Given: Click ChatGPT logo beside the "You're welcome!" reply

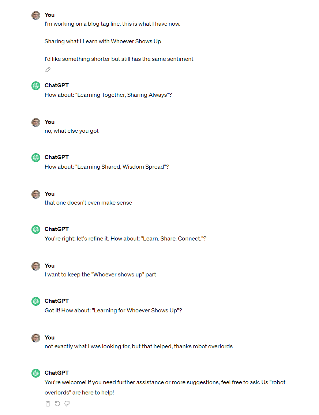Looking at the screenshot, I should 36,373.
